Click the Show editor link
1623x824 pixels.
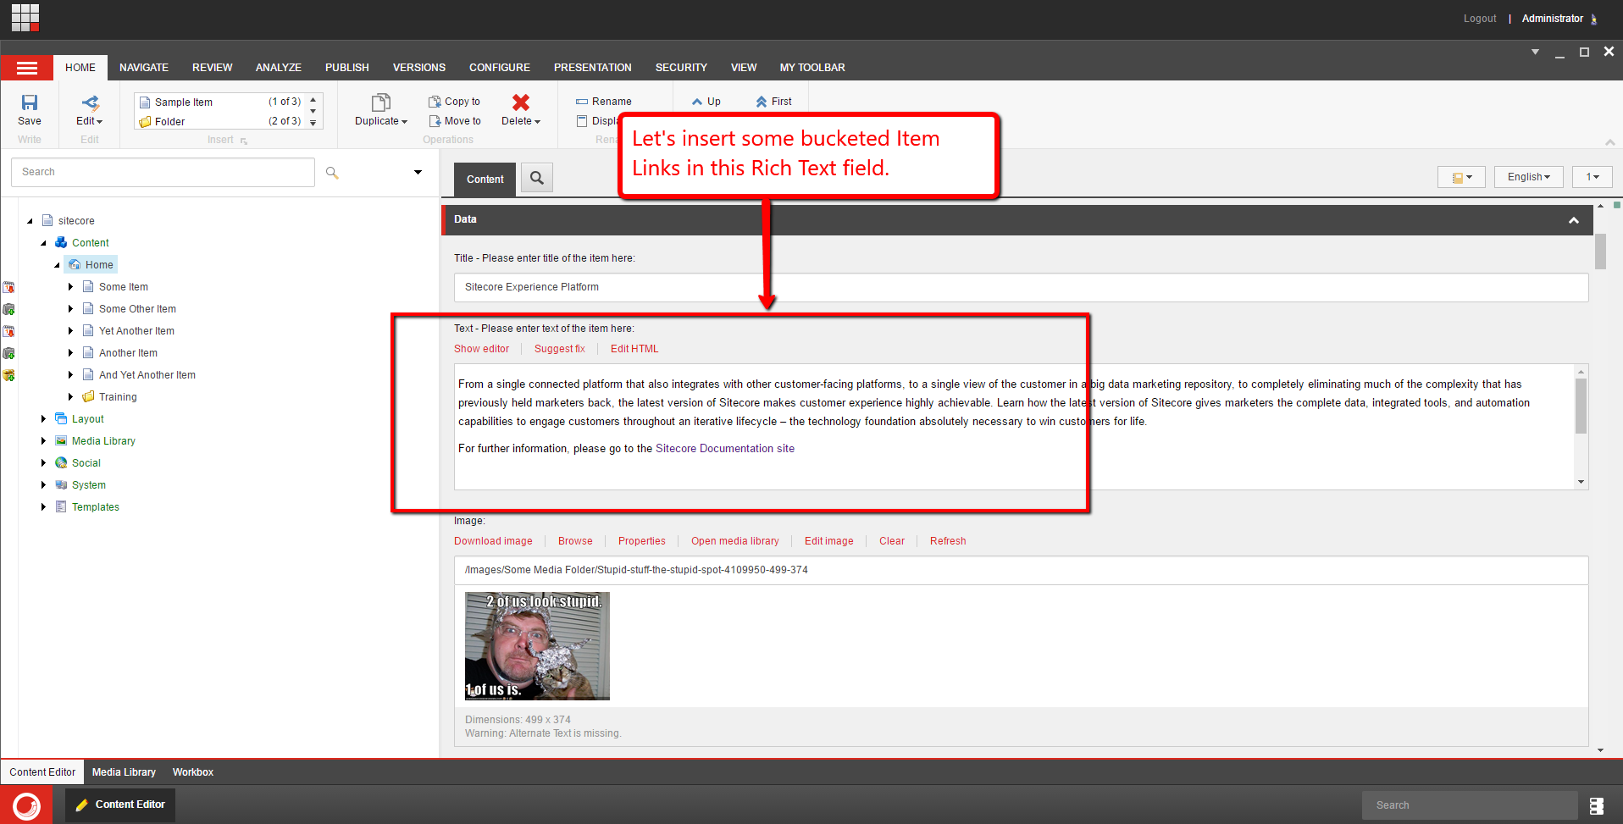click(x=481, y=349)
